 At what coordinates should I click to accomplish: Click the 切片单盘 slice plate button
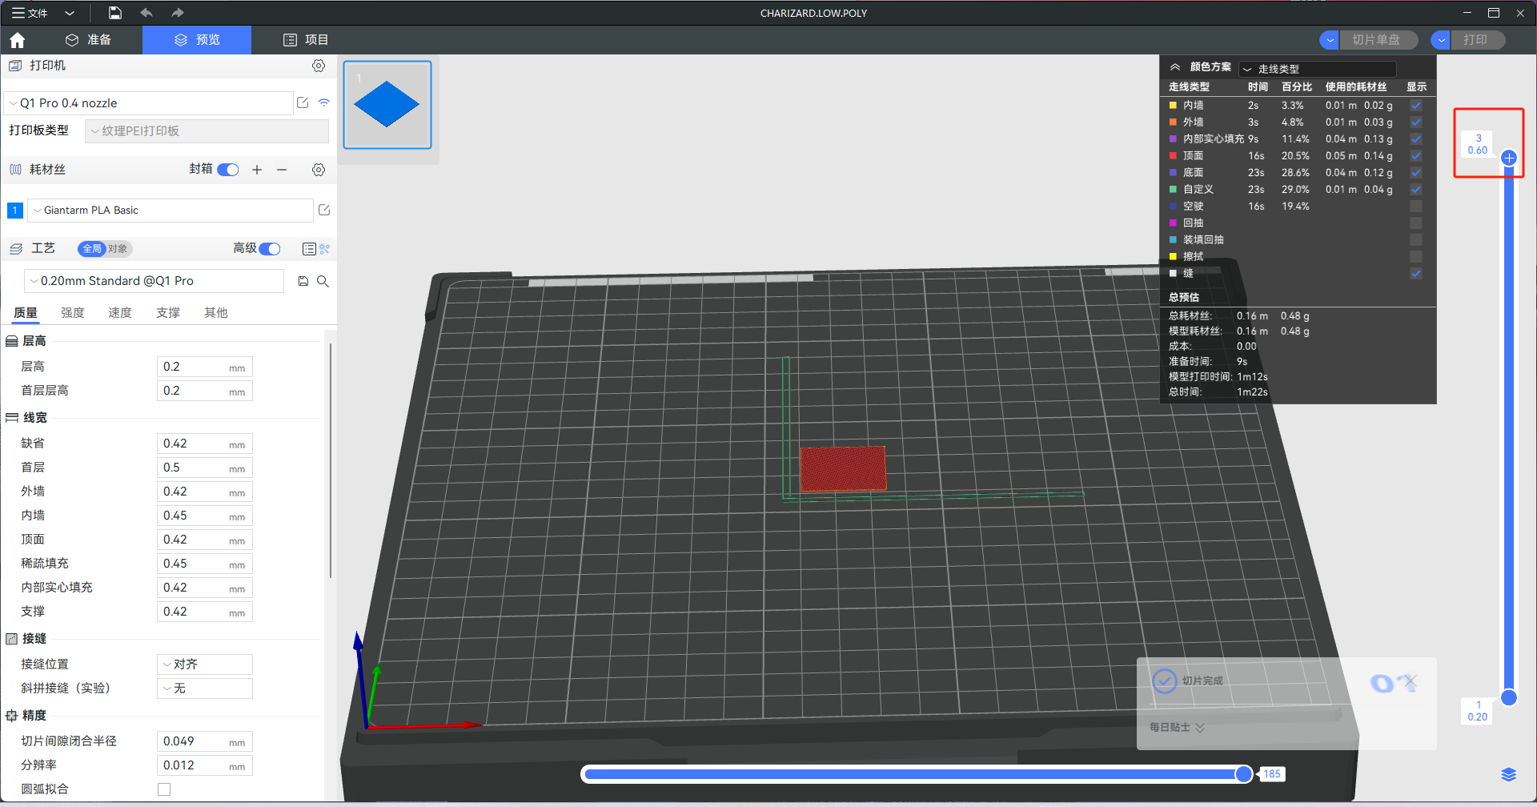(1378, 39)
